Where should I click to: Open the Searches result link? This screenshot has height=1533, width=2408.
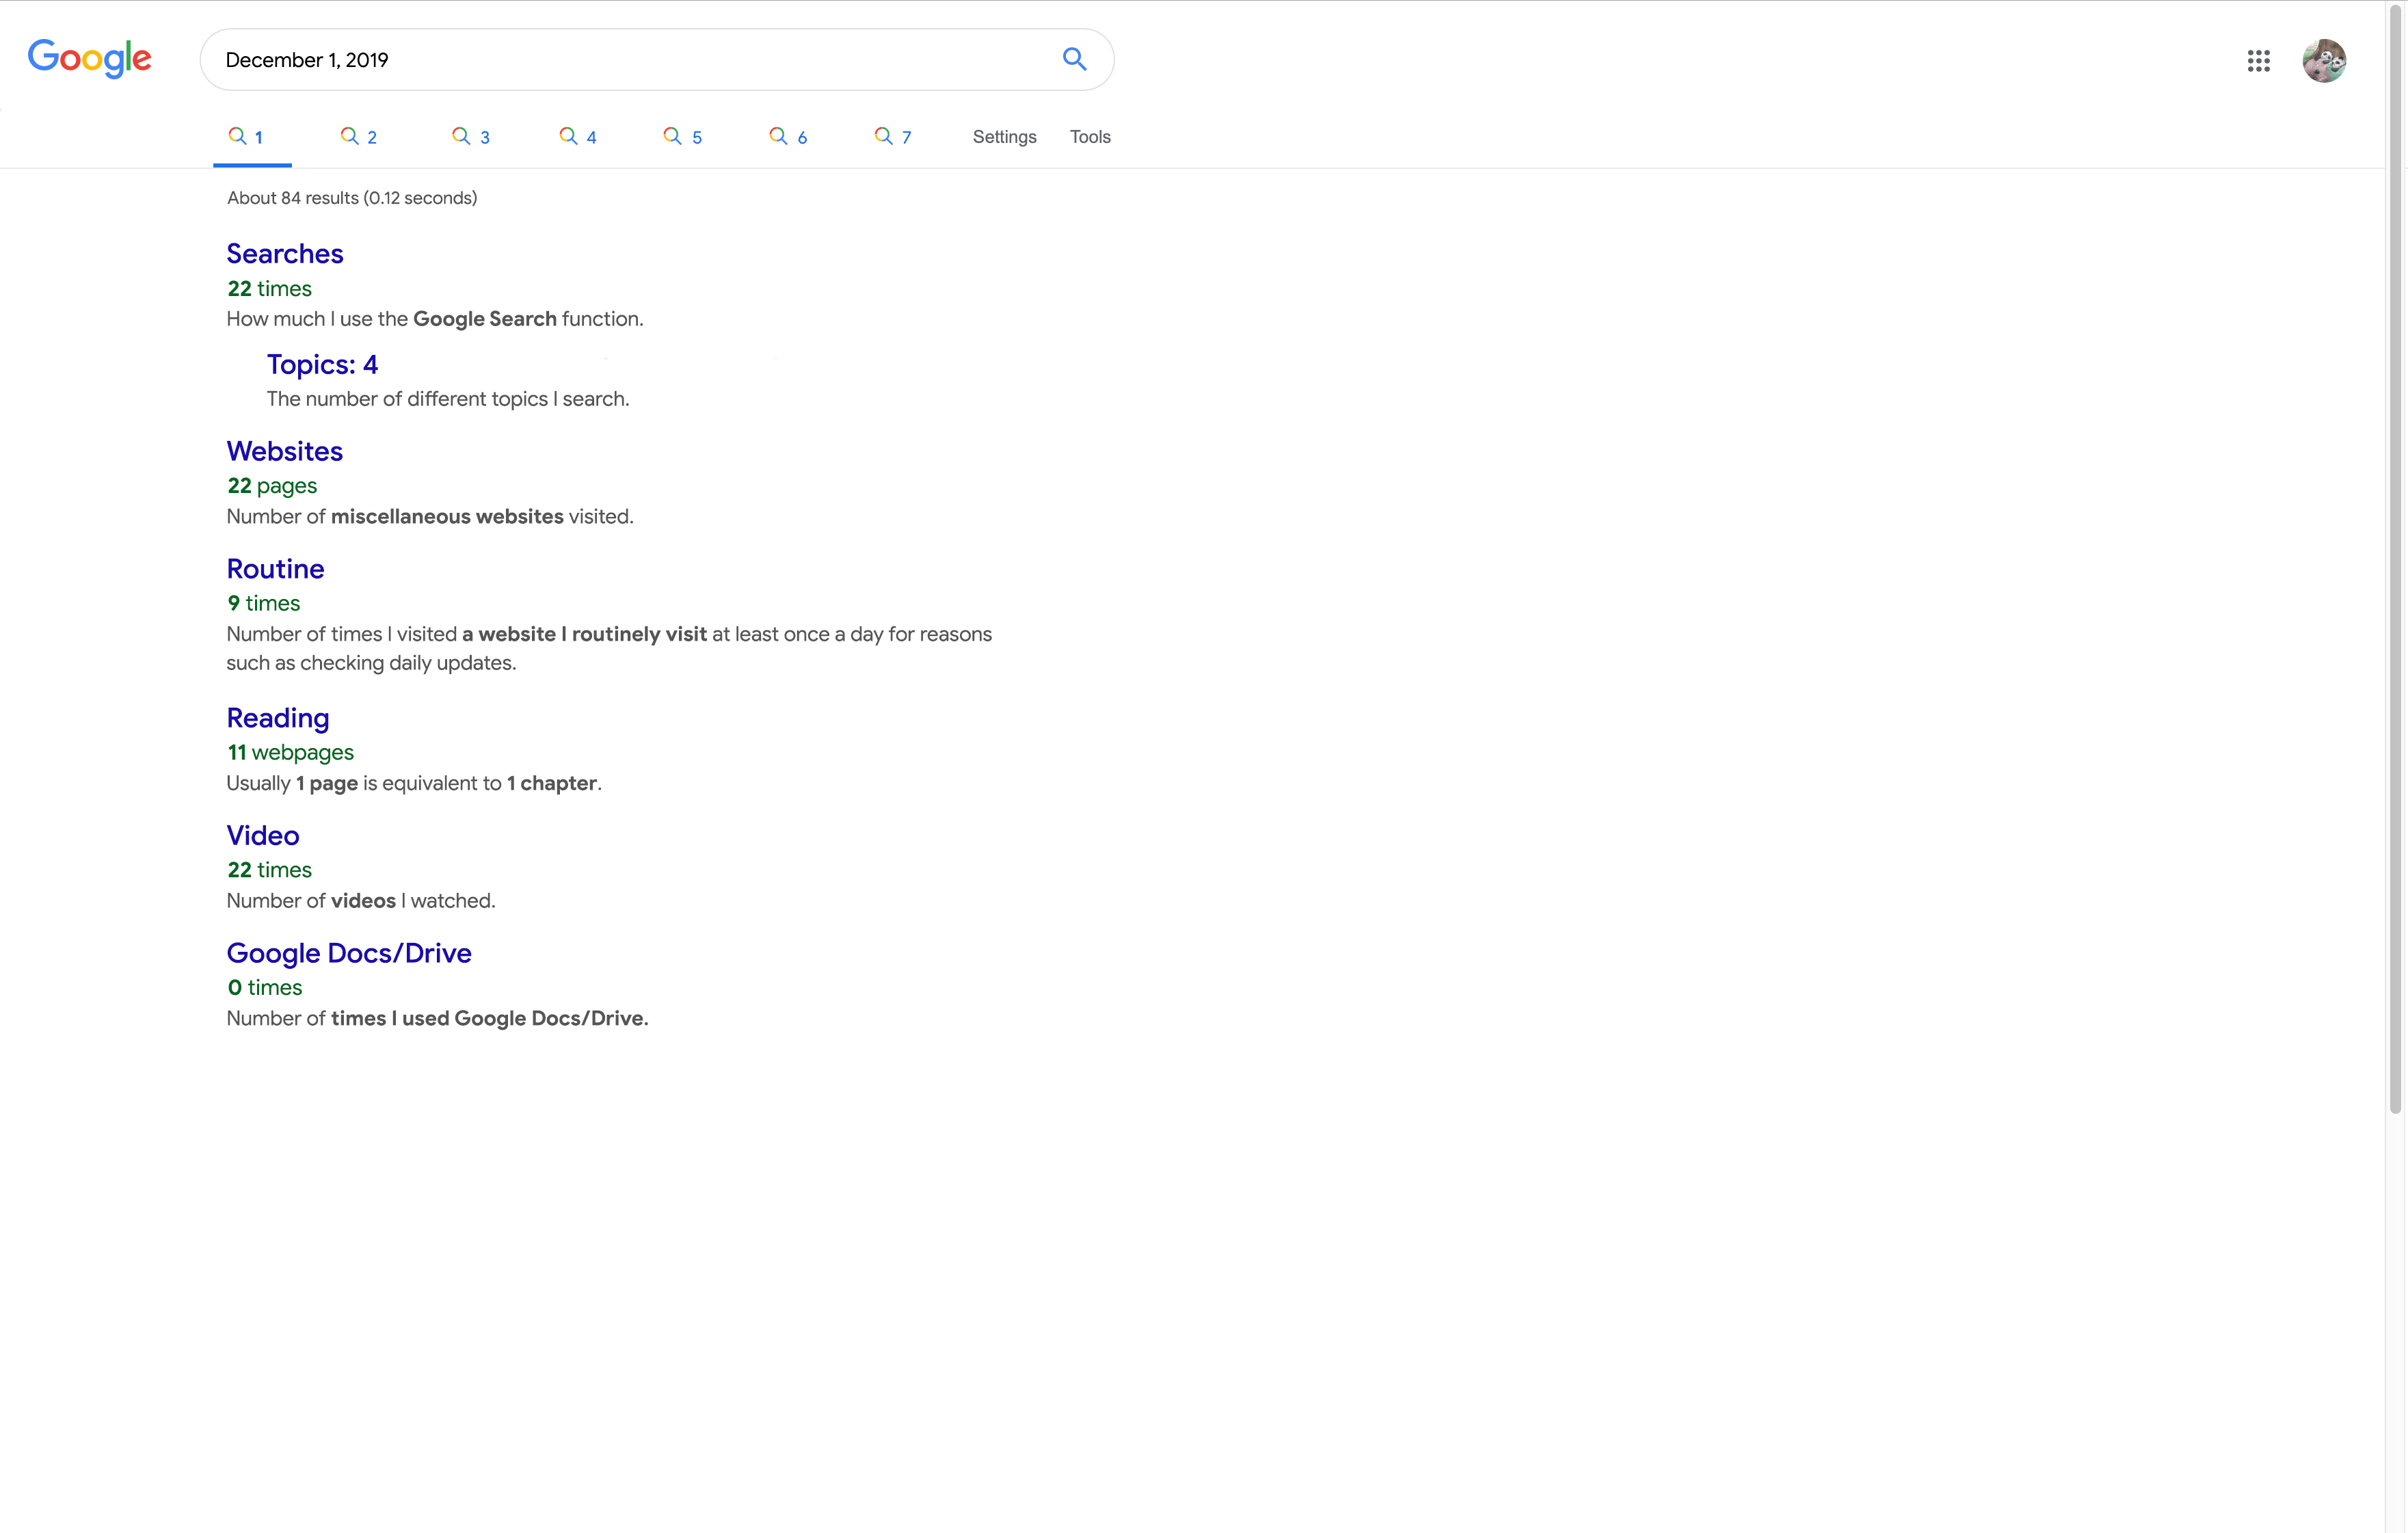click(285, 254)
